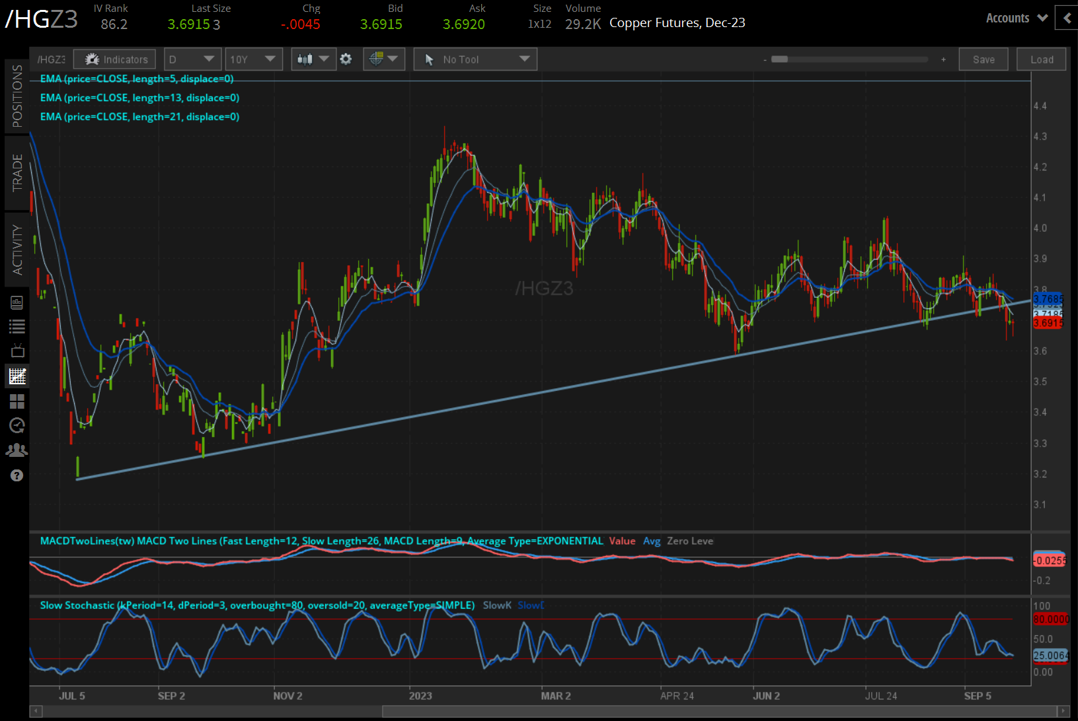The image size is (1078, 721).
Task: Open the four-tile dashboard icon
Action: pyautogui.click(x=17, y=401)
